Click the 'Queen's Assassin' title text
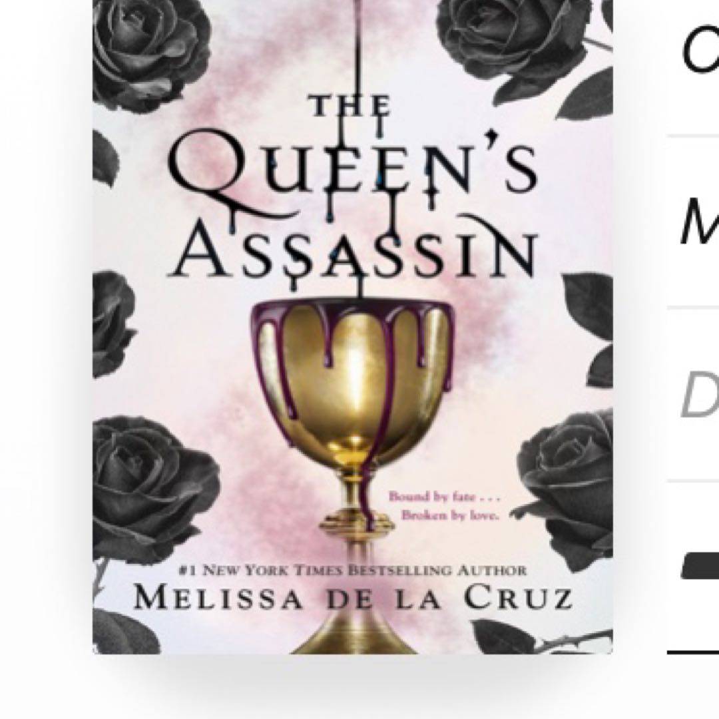 [353, 206]
